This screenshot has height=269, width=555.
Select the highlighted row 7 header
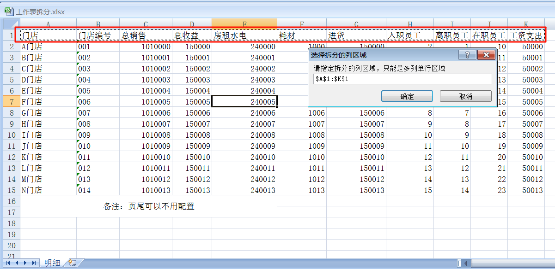pos(12,102)
